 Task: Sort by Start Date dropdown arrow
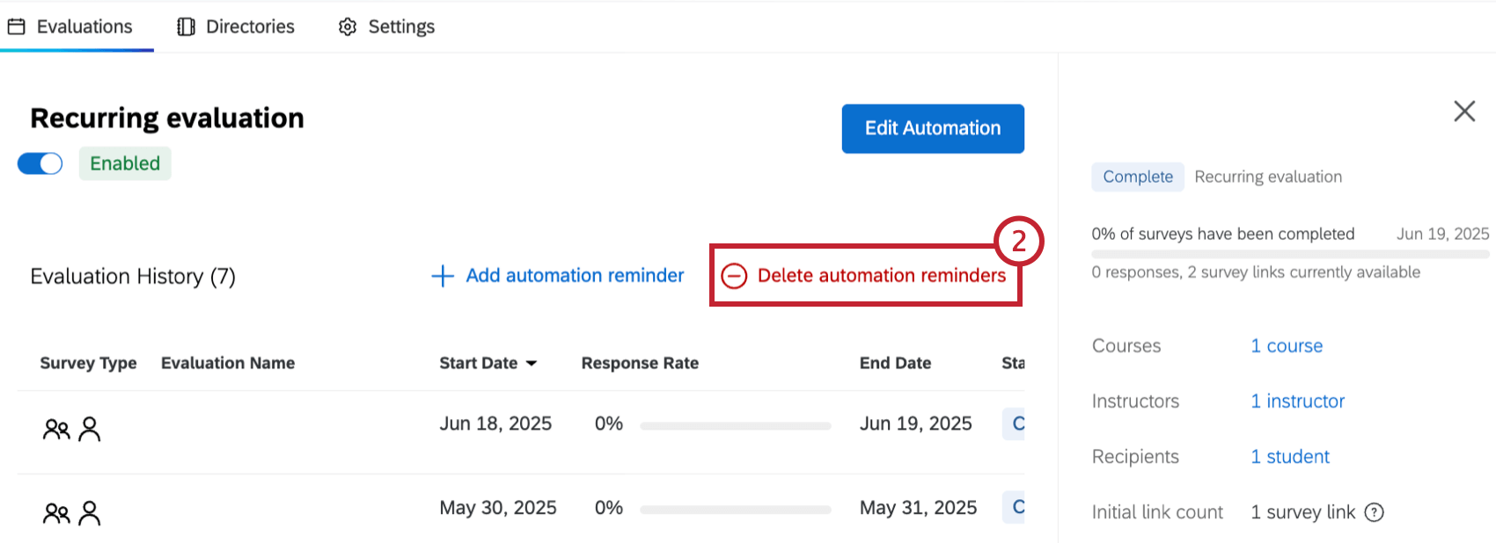pos(532,364)
